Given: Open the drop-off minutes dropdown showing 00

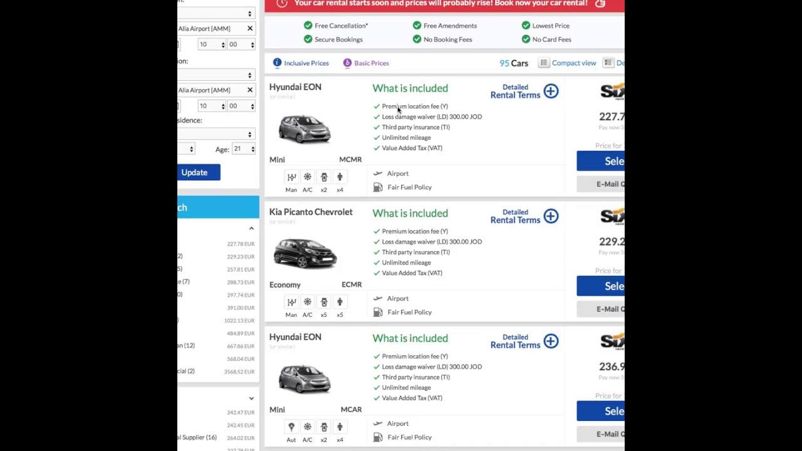Looking at the screenshot, I should pos(241,106).
